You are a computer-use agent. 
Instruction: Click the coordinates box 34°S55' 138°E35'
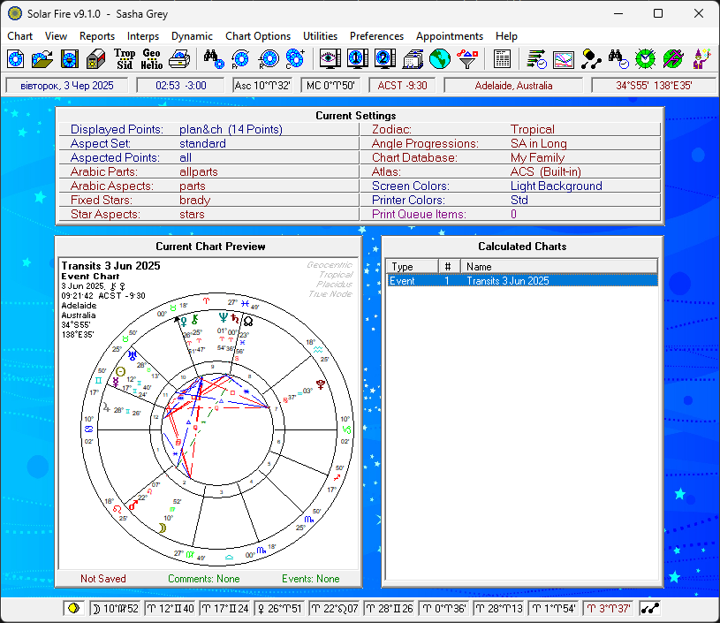[x=654, y=86]
